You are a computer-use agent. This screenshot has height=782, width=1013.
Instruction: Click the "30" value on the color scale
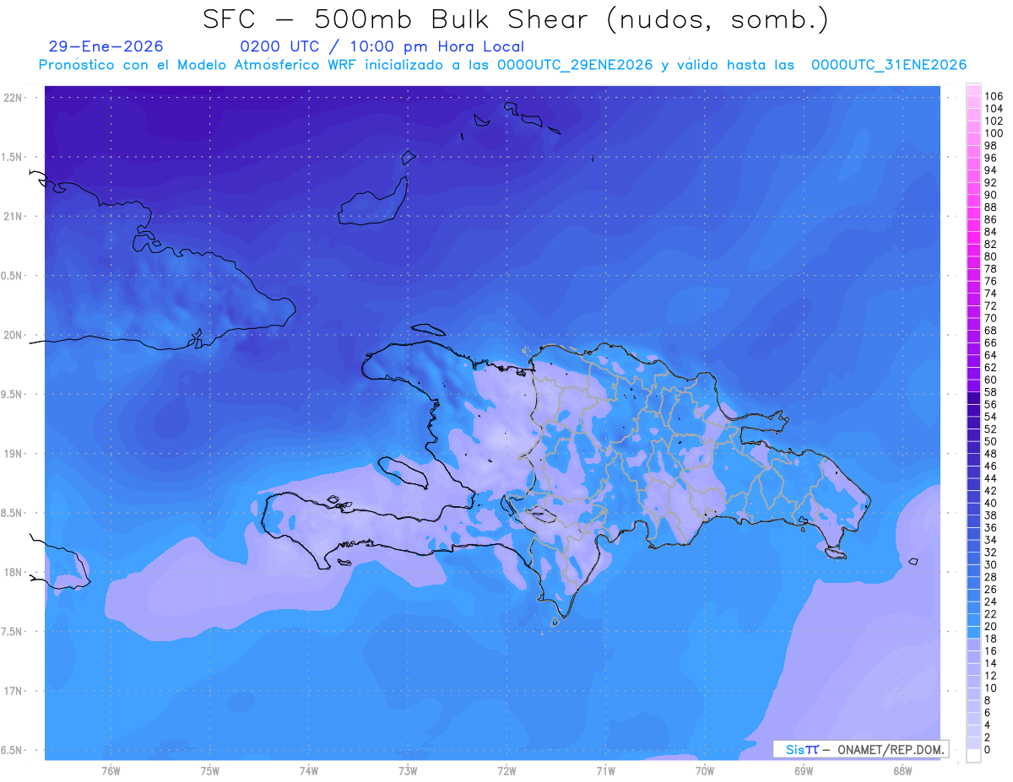[x=990, y=564]
